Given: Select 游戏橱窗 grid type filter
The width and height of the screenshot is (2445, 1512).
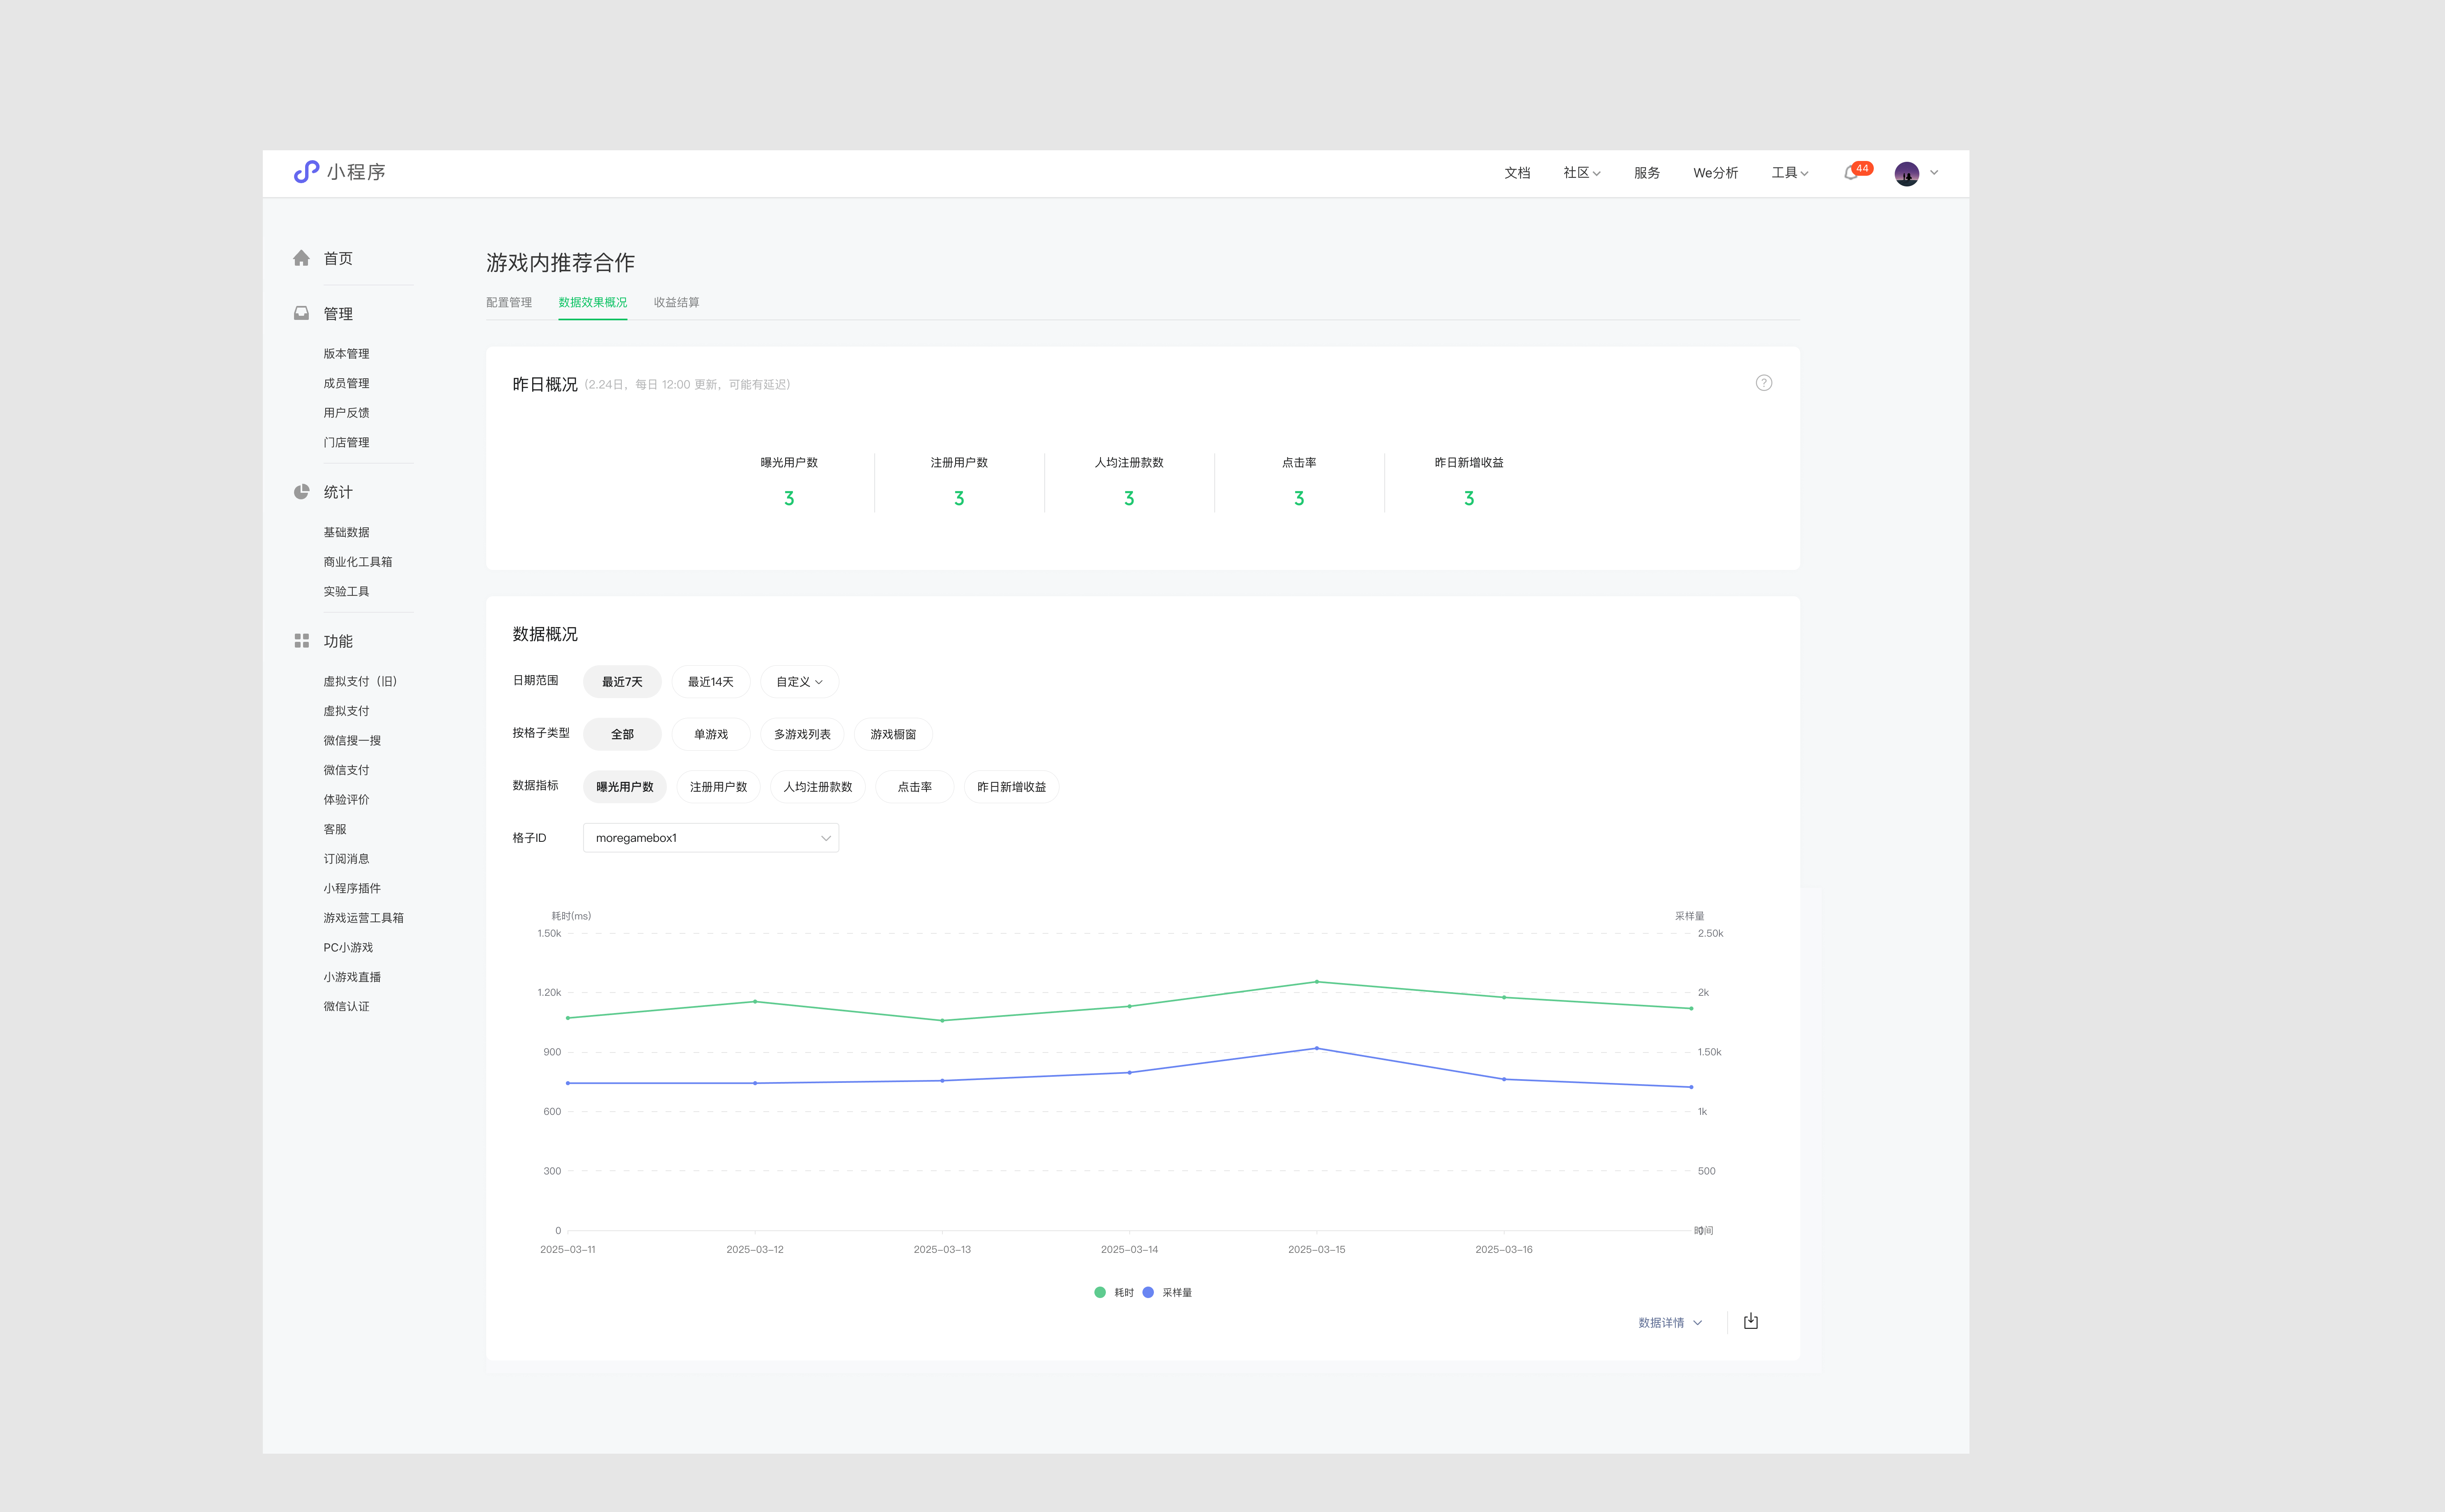Looking at the screenshot, I should click(893, 734).
